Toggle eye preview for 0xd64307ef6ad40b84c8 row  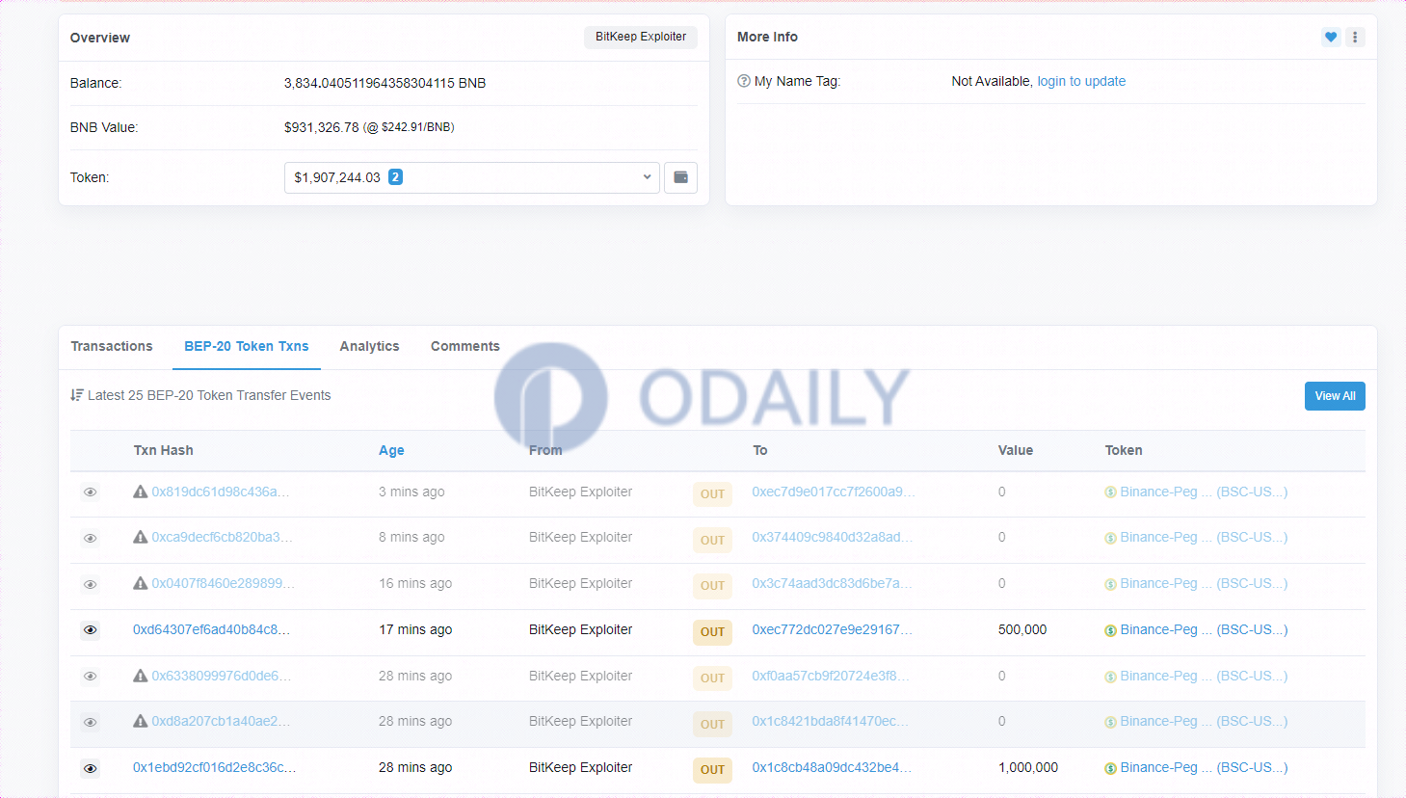pos(91,630)
